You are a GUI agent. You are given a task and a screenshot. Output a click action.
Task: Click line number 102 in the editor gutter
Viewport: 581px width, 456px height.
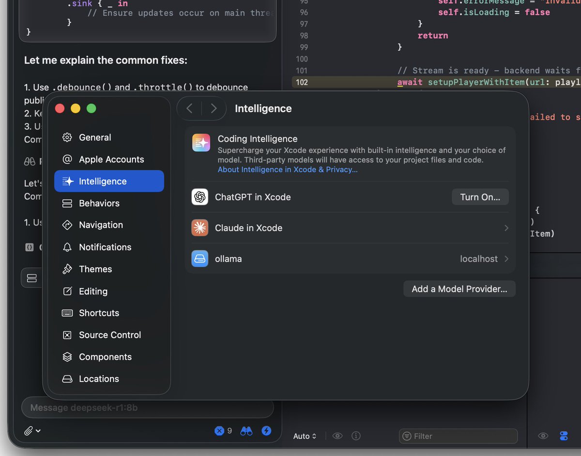click(x=301, y=82)
